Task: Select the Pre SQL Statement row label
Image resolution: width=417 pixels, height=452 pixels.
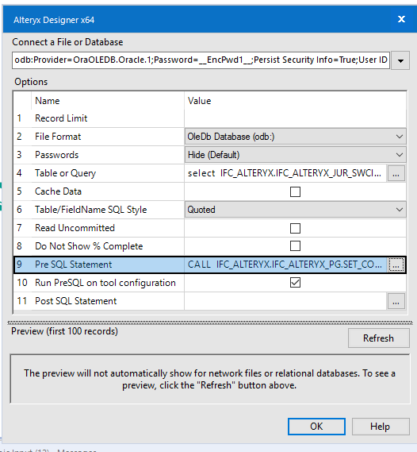Action: [74, 265]
